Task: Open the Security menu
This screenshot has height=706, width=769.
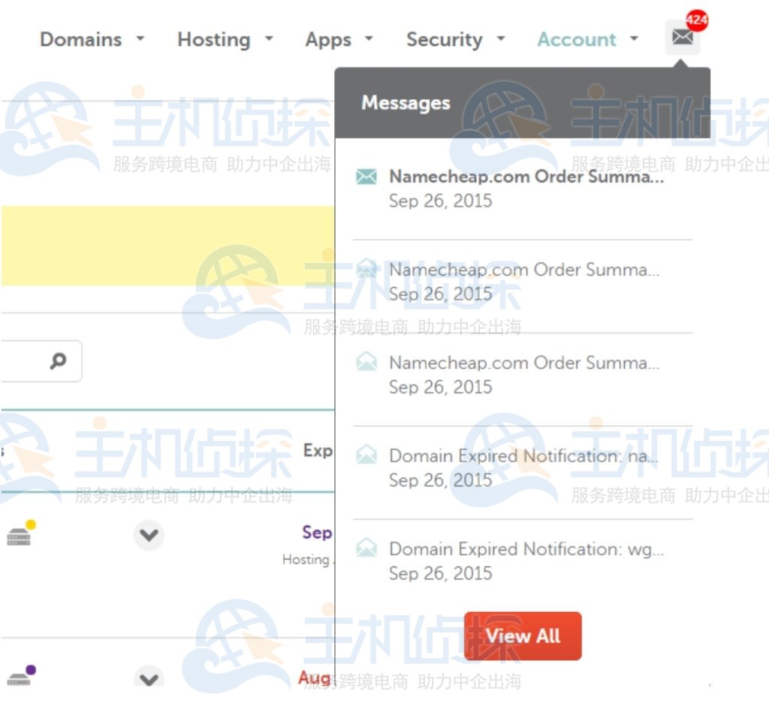Action: [445, 39]
